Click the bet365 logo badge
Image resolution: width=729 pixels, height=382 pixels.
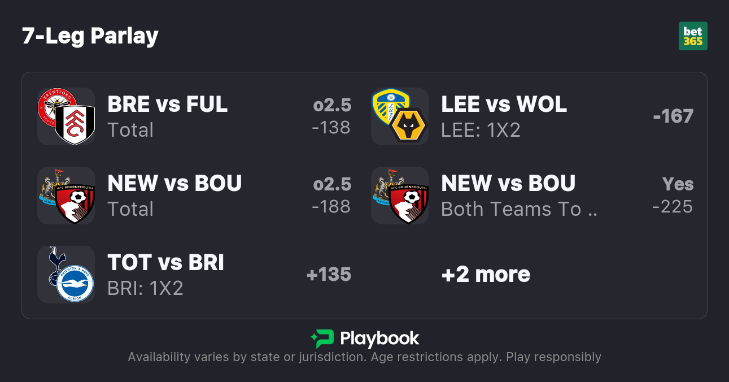[x=693, y=36]
